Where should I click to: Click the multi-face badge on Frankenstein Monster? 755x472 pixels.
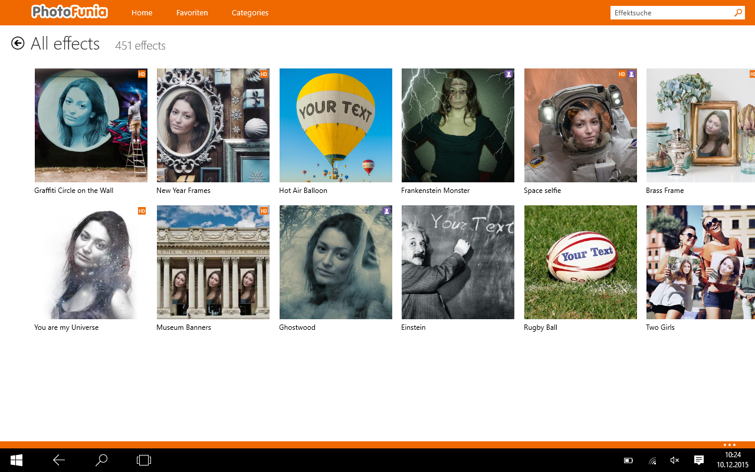[x=508, y=74]
